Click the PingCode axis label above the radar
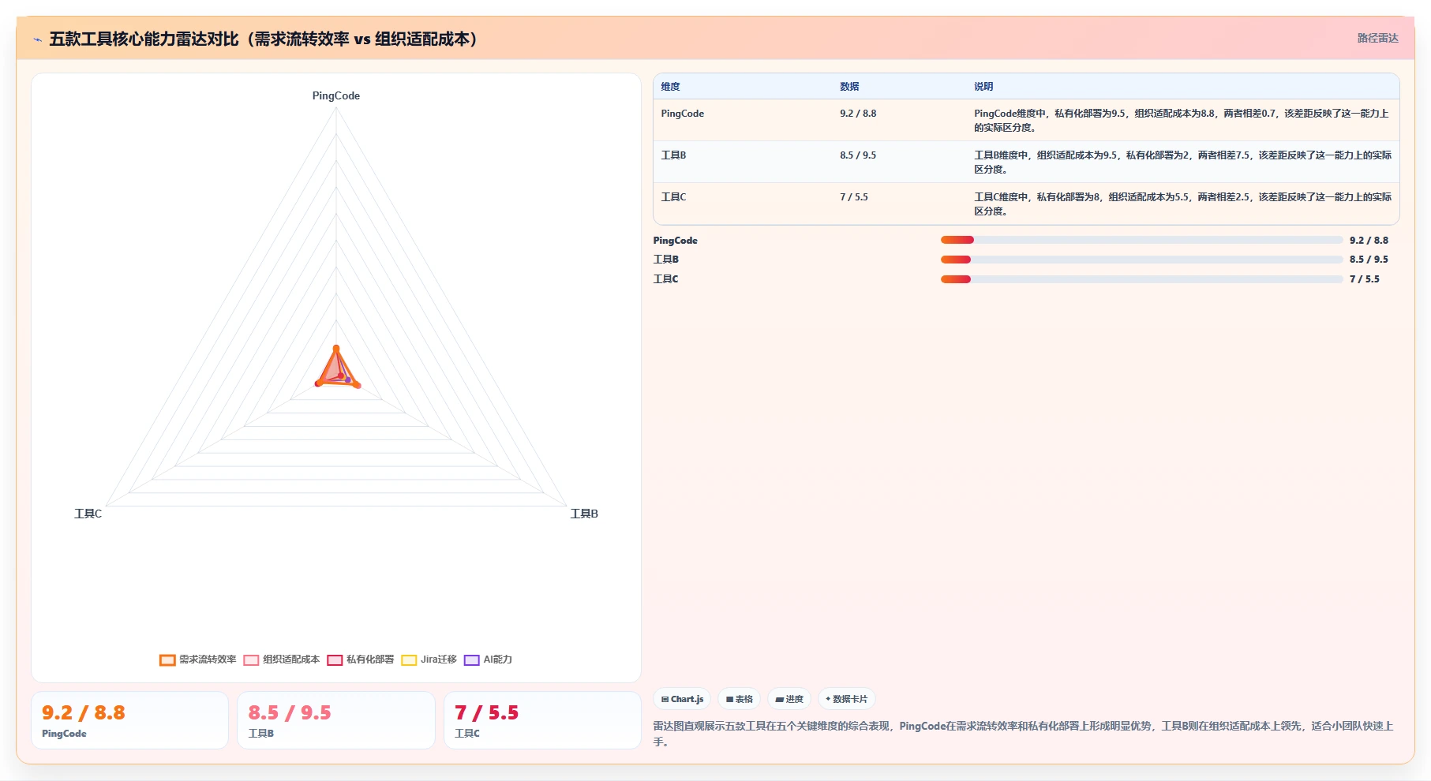Image resolution: width=1431 pixels, height=781 pixels. tap(336, 95)
